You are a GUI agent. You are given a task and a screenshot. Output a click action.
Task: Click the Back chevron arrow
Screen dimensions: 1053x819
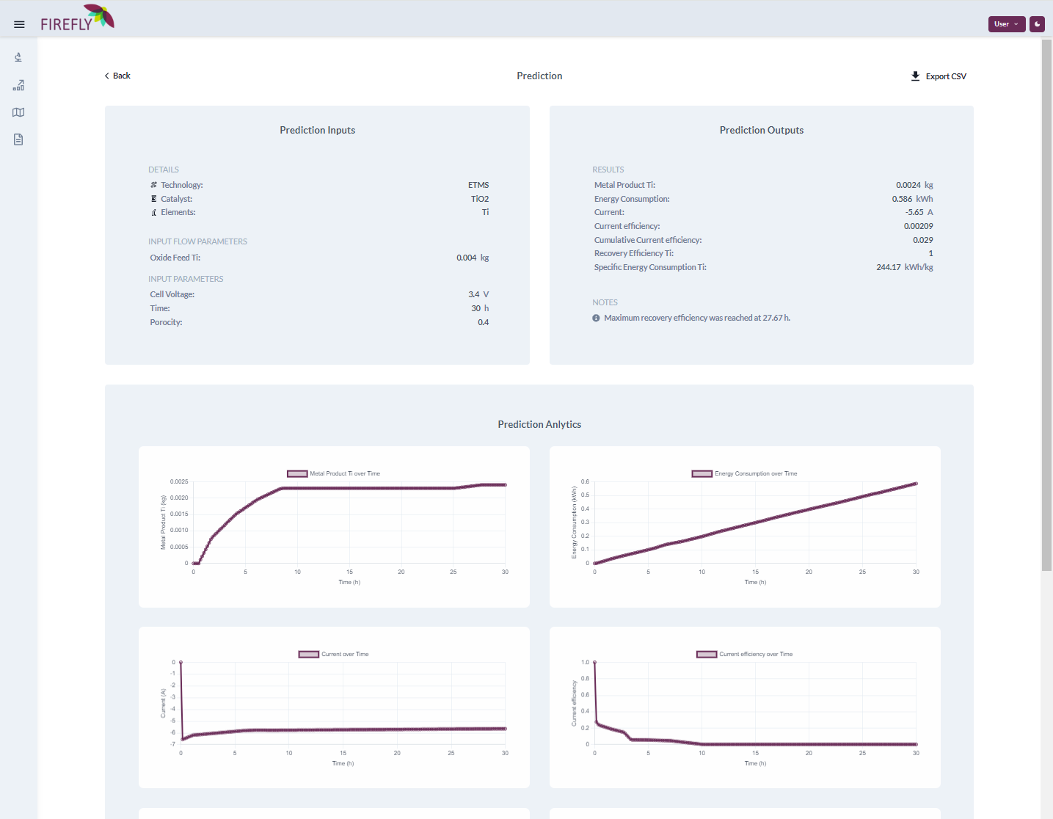107,76
